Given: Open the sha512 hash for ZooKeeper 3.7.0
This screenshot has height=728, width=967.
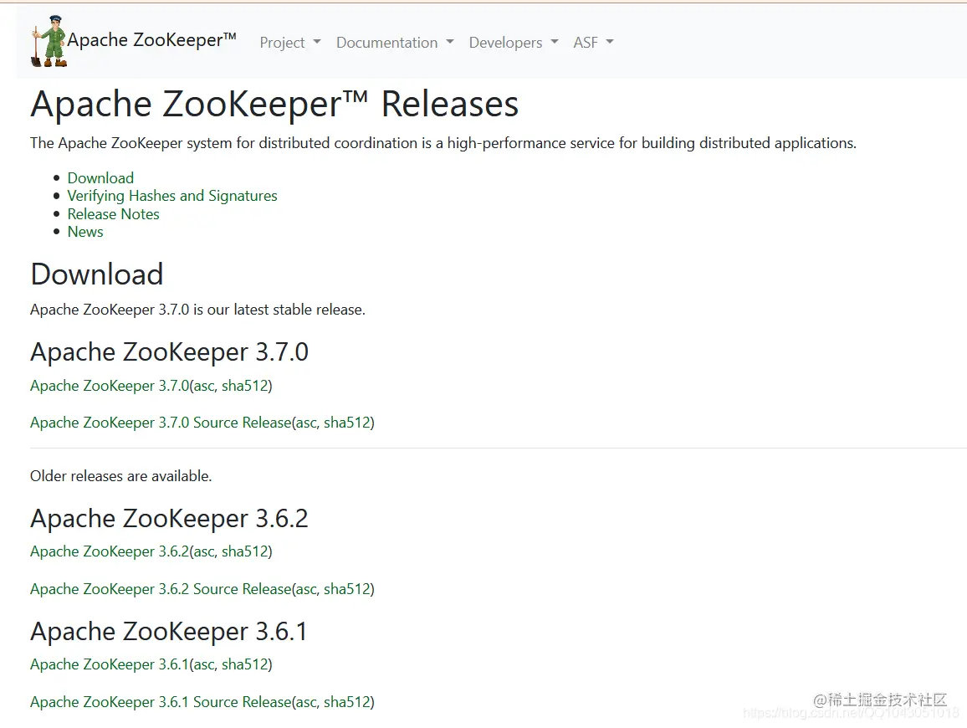Looking at the screenshot, I should tap(245, 386).
